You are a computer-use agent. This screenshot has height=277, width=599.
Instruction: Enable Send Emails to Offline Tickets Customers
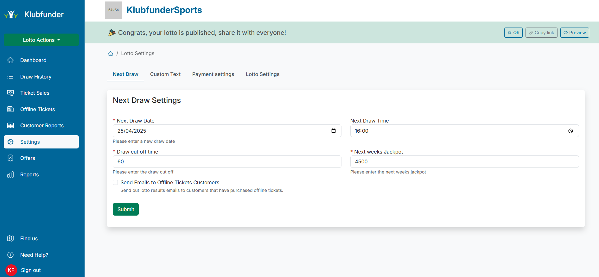(115, 182)
